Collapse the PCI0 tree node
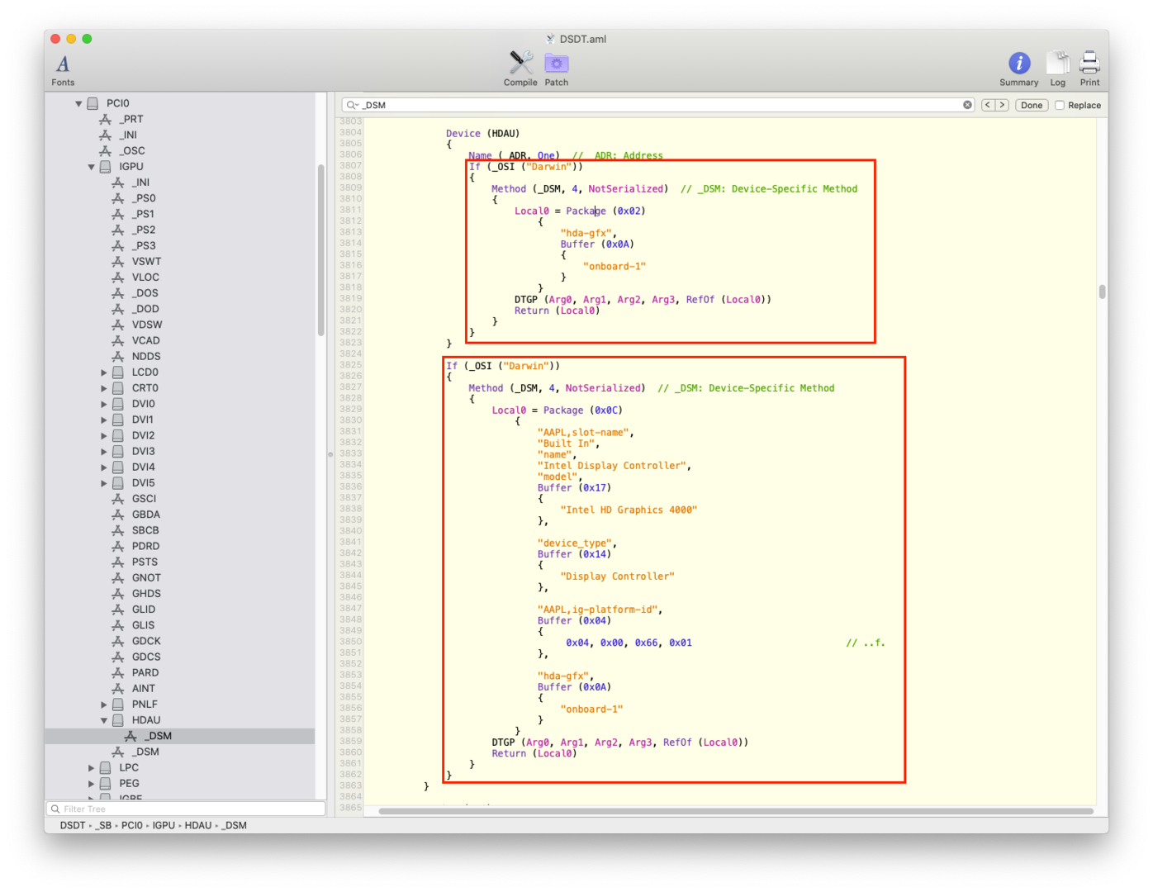Screen dimensions: 1153x892 click(x=78, y=104)
